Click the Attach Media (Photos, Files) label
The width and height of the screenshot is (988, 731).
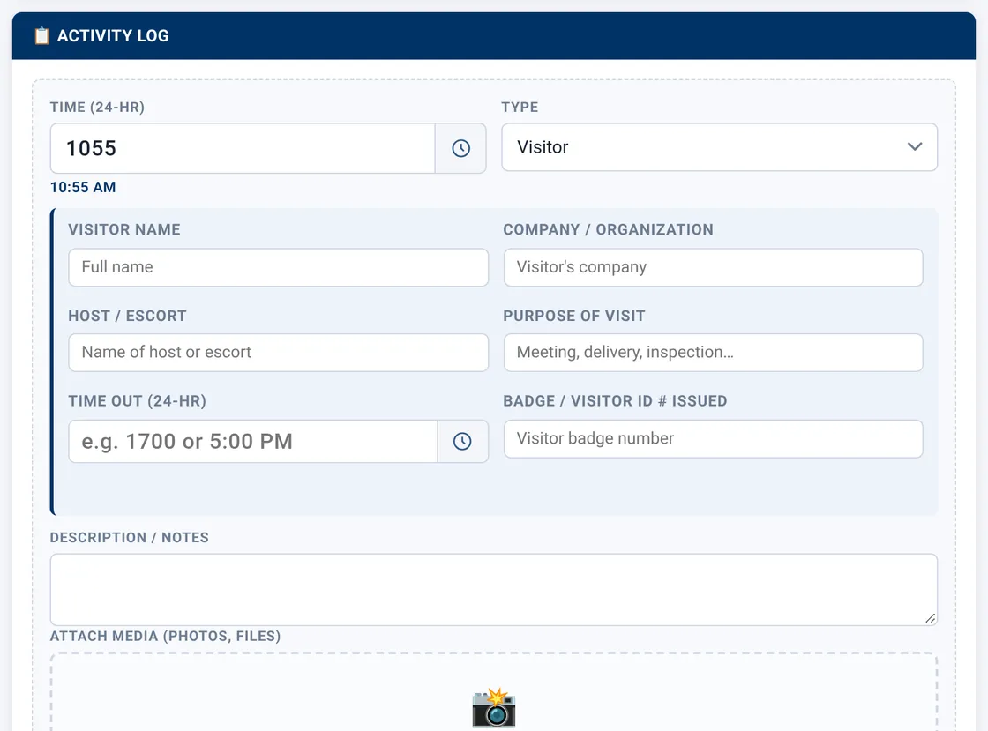(x=165, y=636)
